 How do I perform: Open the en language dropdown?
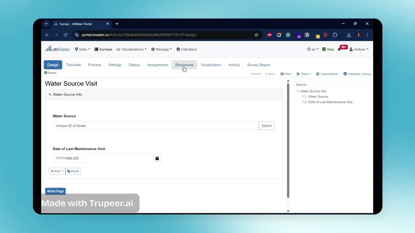(x=313, y=49)
